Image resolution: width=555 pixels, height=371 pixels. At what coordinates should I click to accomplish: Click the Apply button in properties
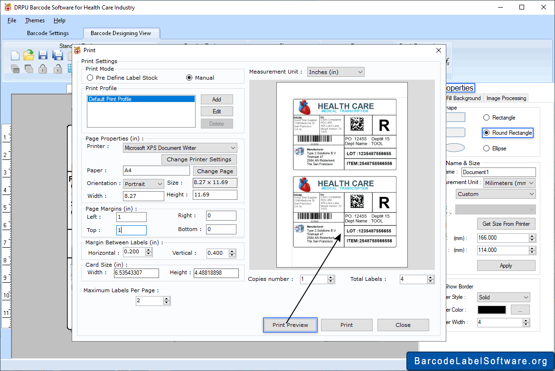pyautogui.click(x=506, y=266)
